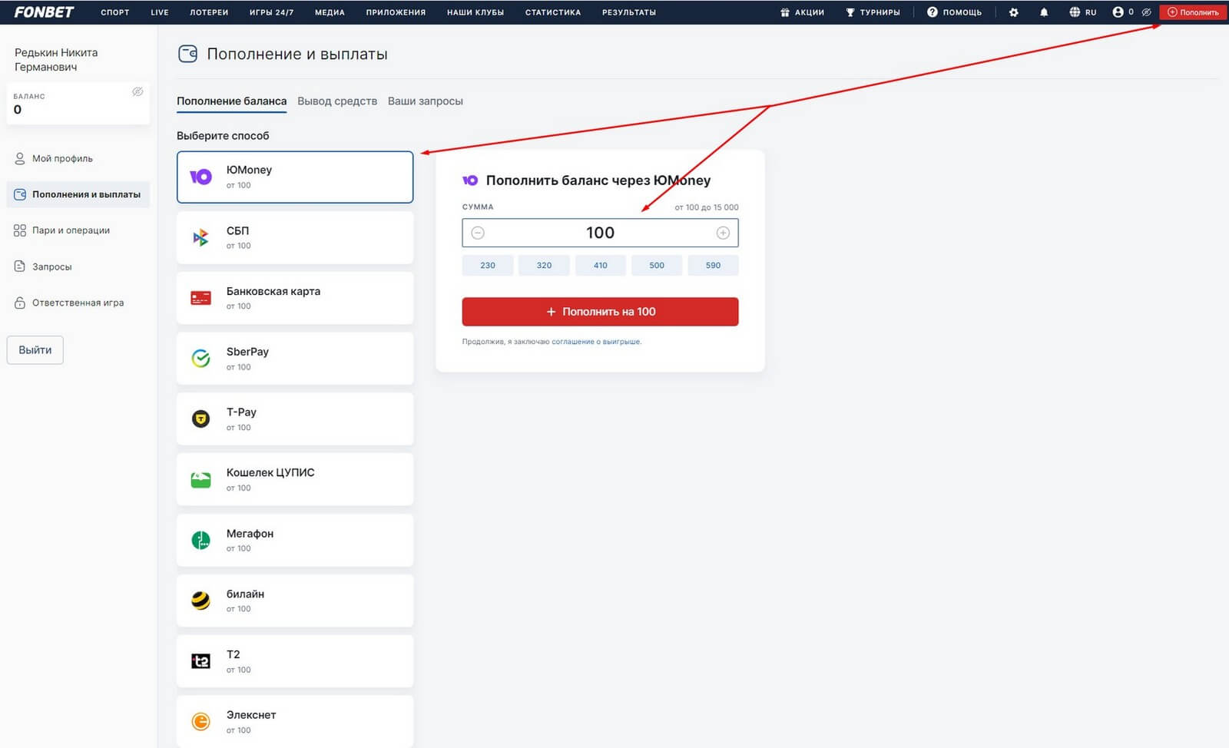The width and height of the screenshot is (1229, 748).
Task: Switch to Вывод средств tab
Action: coord(337,101)
